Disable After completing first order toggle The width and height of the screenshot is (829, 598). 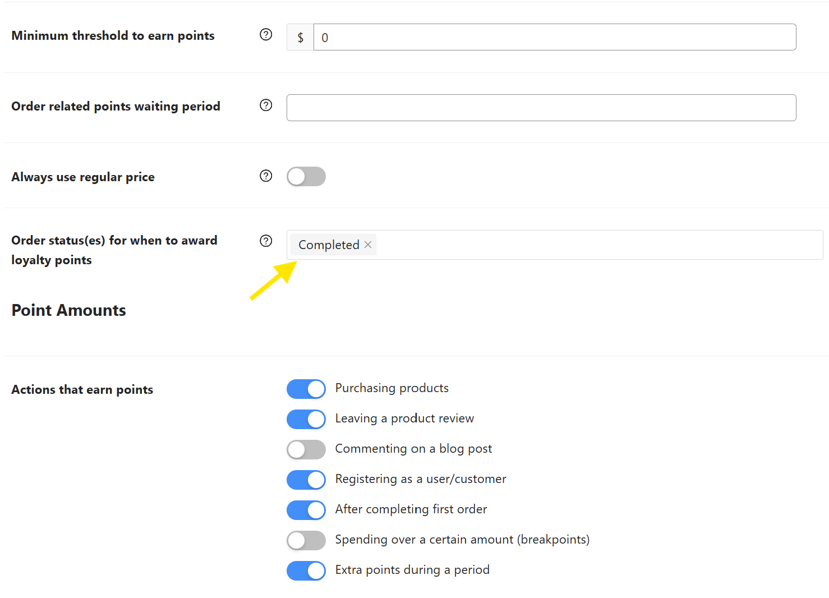coord(306,510)
